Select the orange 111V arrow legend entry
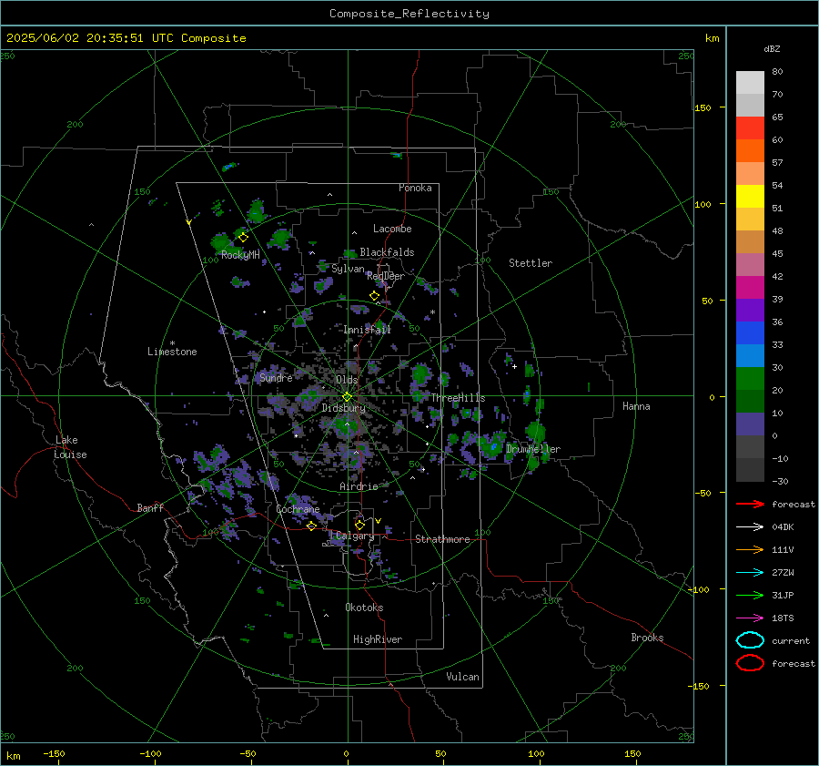 point(750,549)
